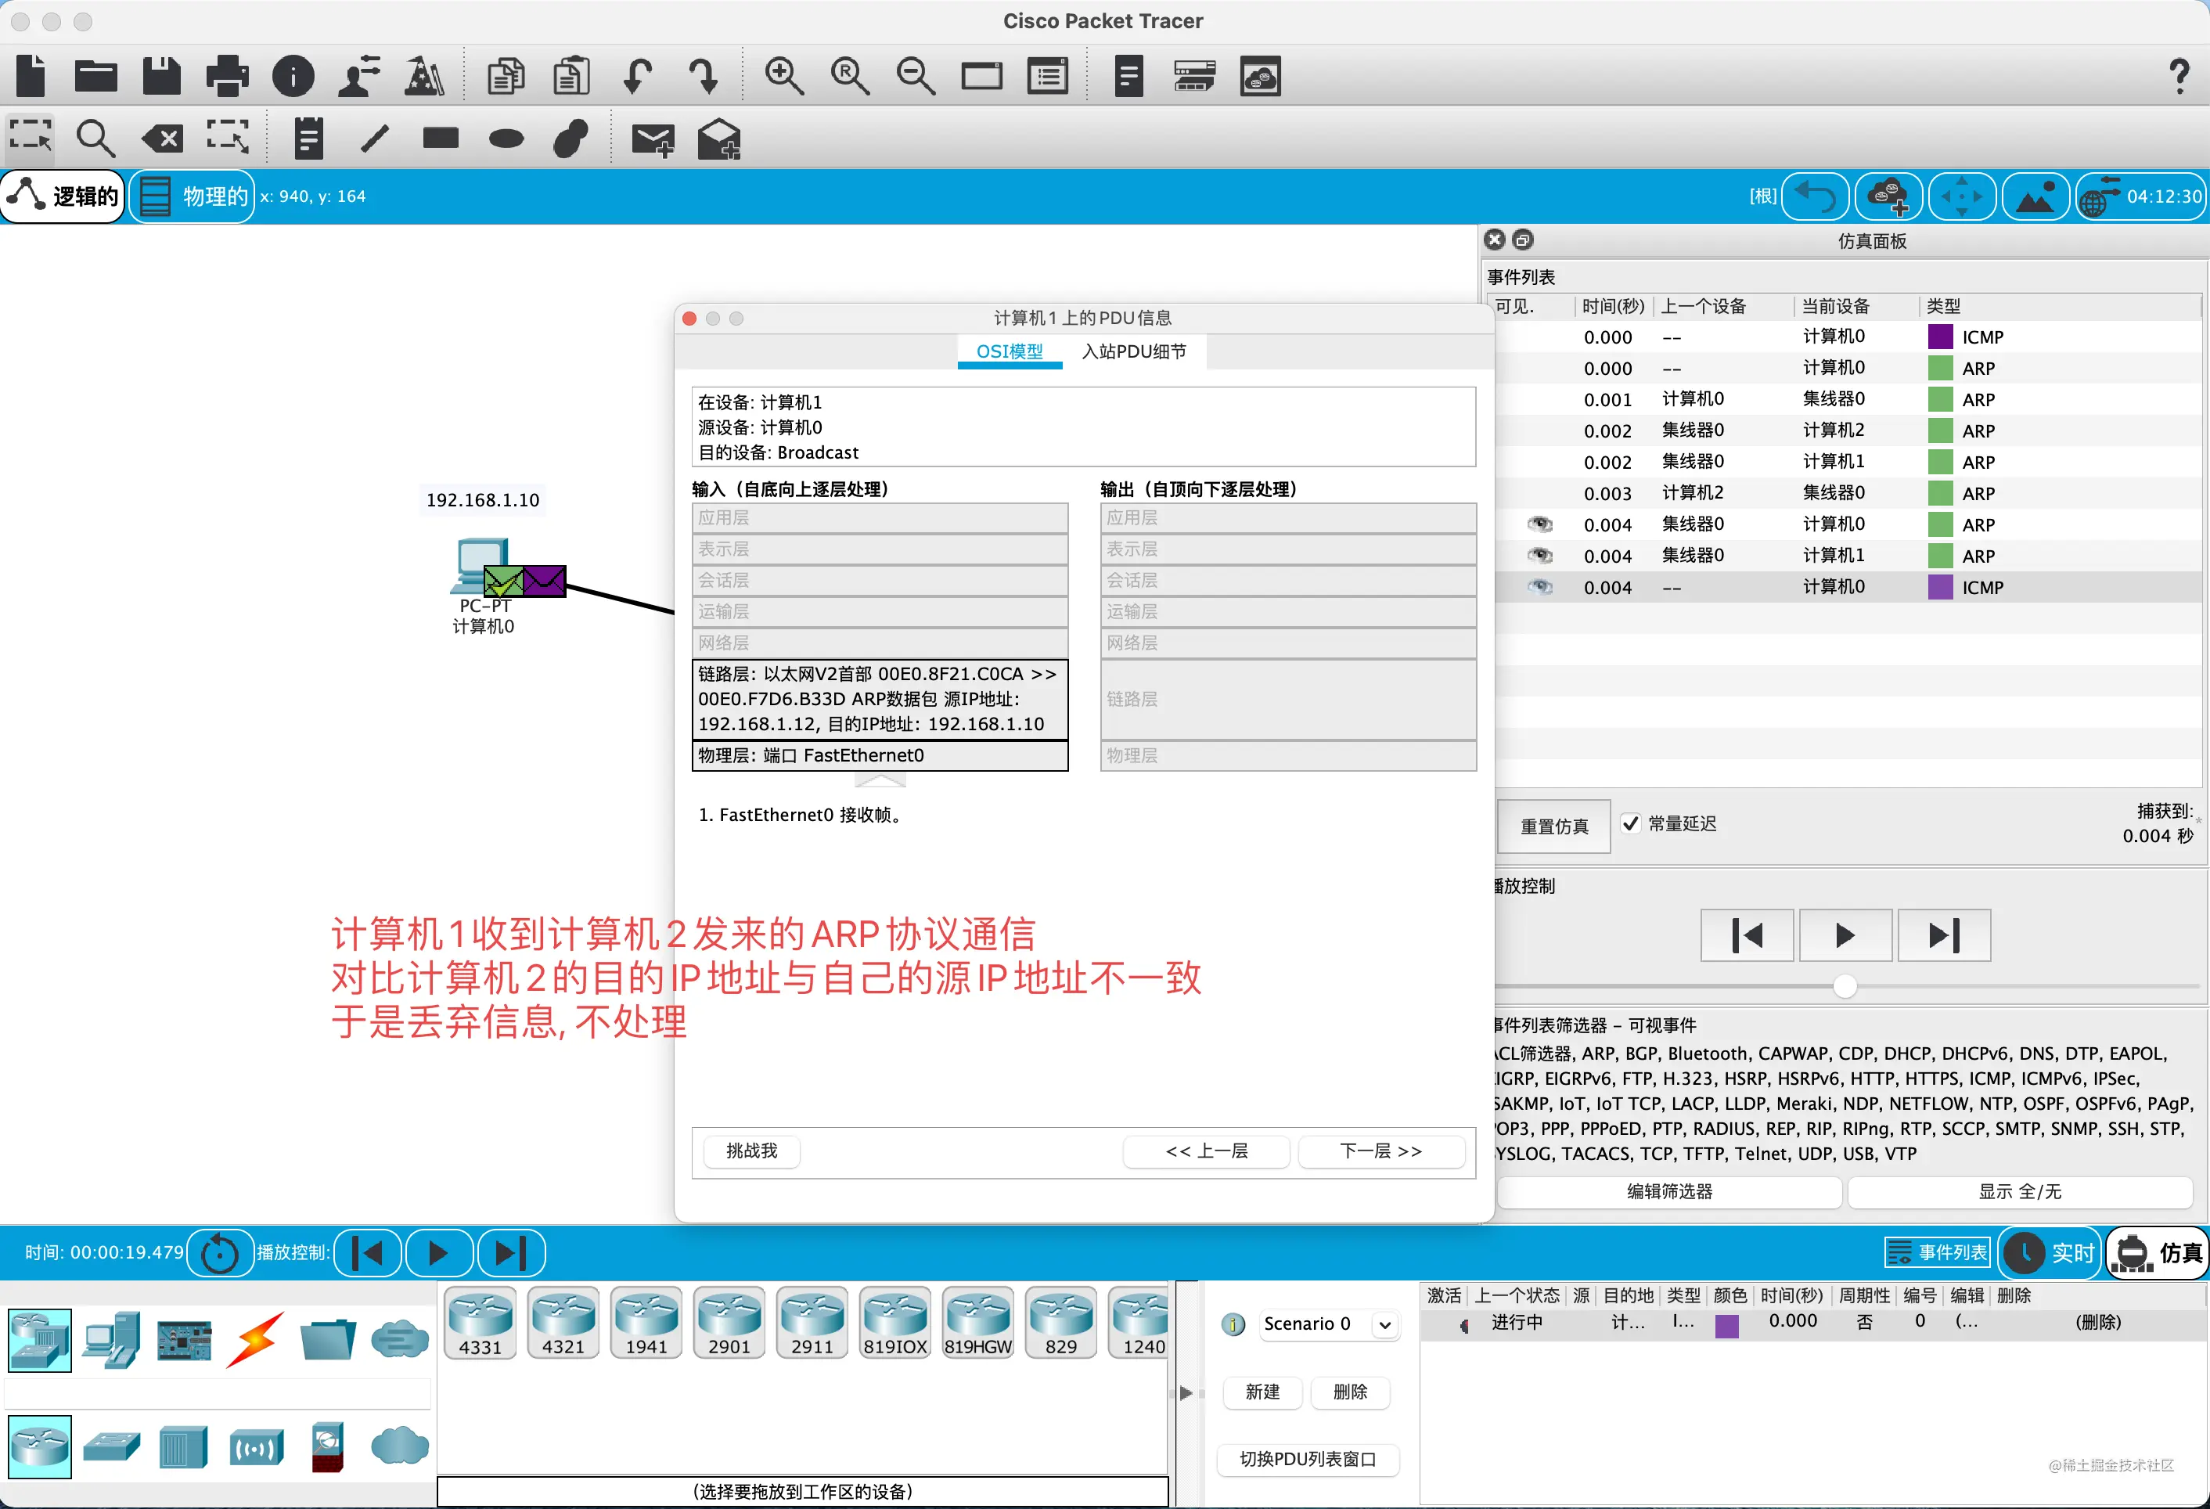The height and width of the screenshot is (1509, 2210).
Task: Click the 编辑筛选器 button
Action: pos(1669,1191)
